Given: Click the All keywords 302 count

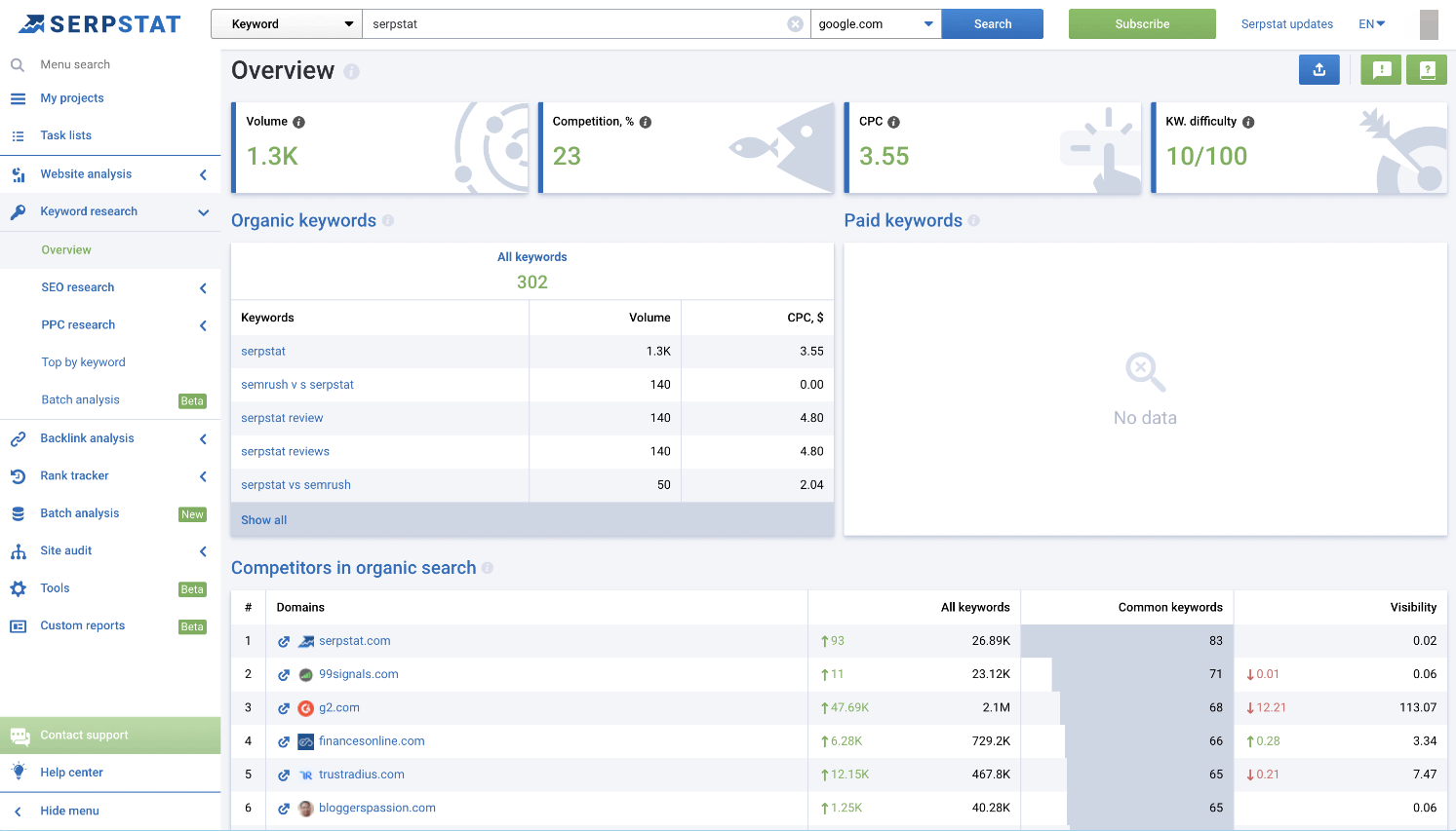Looking at the screenshot, I should (x=532, y=283).
